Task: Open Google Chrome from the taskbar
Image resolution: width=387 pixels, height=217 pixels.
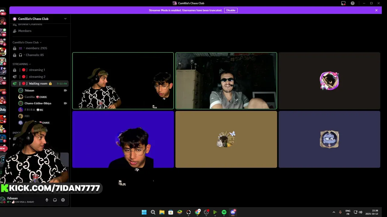Action: [197, 212]
